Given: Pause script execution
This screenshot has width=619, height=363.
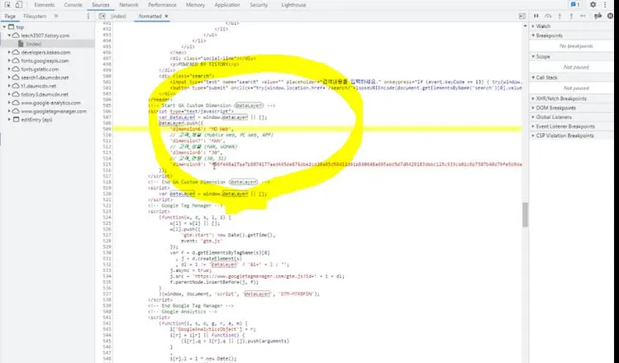Looking at the screenshot, I should pyautogui.click(x=536, y=17).
